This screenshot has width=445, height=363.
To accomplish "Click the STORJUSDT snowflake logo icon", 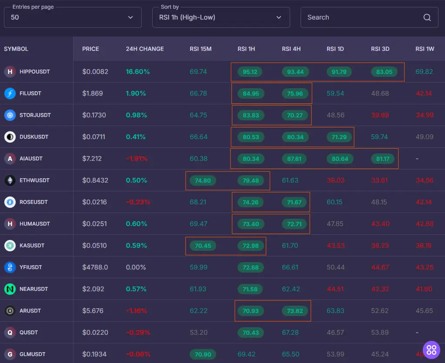I will 10,115.
